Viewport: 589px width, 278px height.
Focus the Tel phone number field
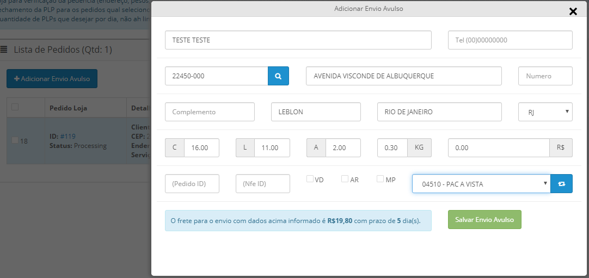[x=510, y=40]
